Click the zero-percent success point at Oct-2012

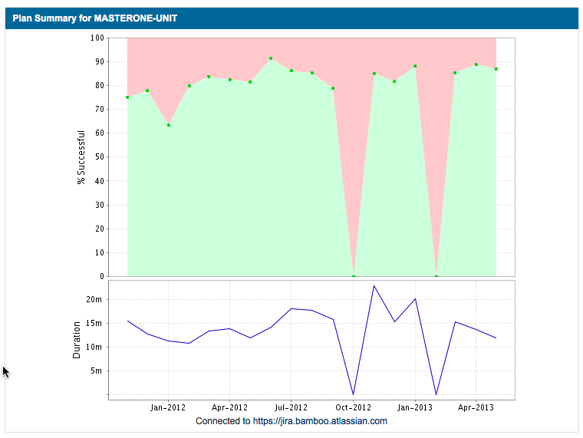coord(354,276)
